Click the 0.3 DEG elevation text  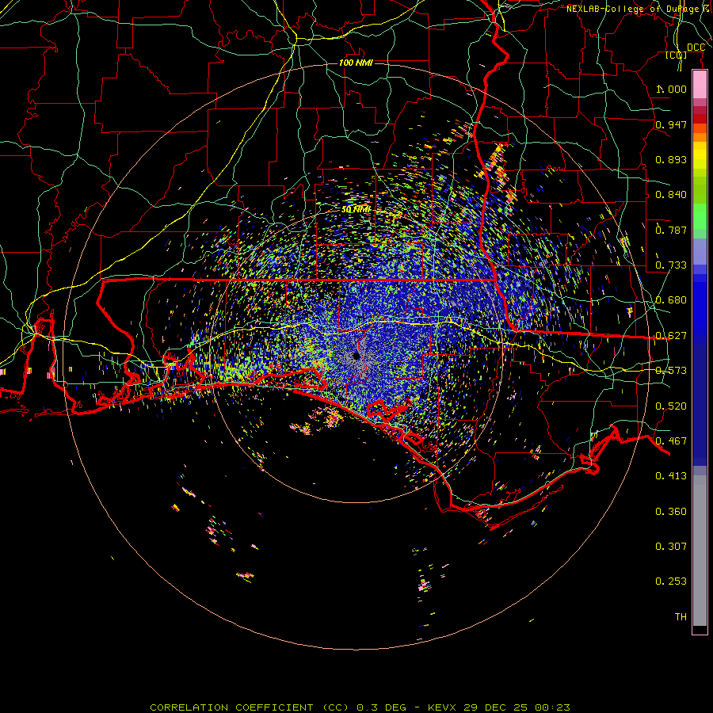tap(381, 707)
